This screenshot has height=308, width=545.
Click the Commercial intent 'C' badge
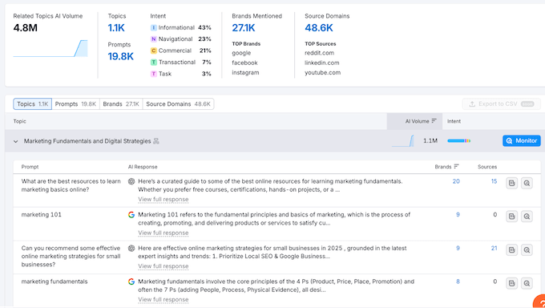click(x=154, y=51)
